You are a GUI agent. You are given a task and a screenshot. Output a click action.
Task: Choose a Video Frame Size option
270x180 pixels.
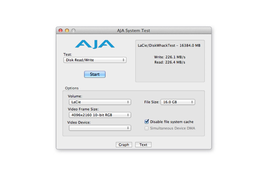(x=100, y=115)
